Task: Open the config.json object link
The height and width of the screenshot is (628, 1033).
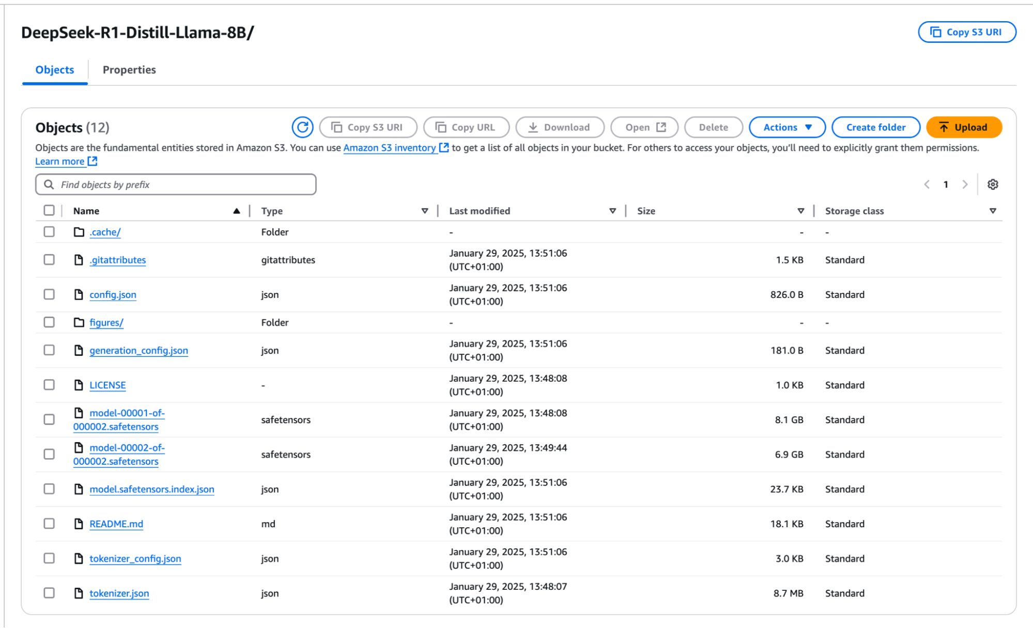Action: coord(113,294)
